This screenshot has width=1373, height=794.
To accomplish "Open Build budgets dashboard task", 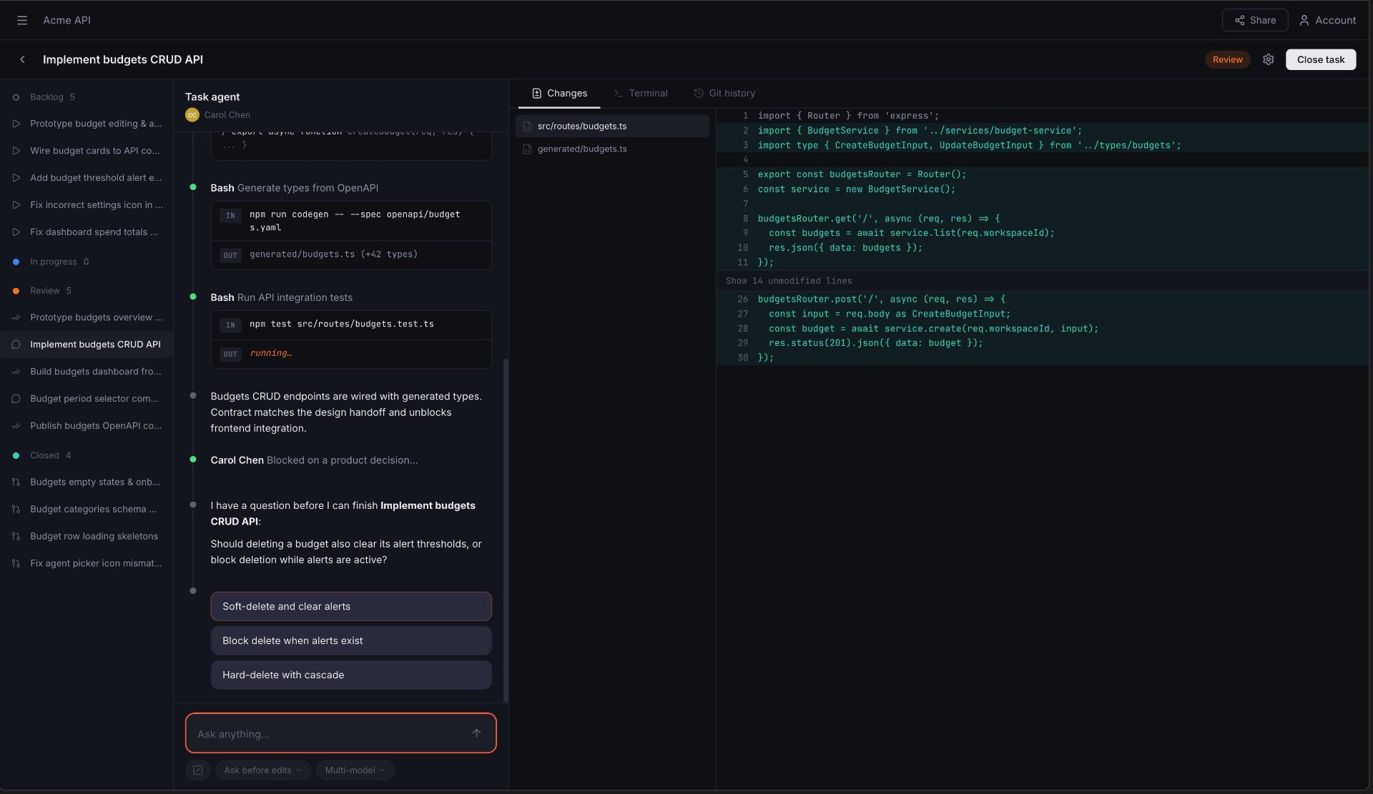I will click(x=87, y=372).
